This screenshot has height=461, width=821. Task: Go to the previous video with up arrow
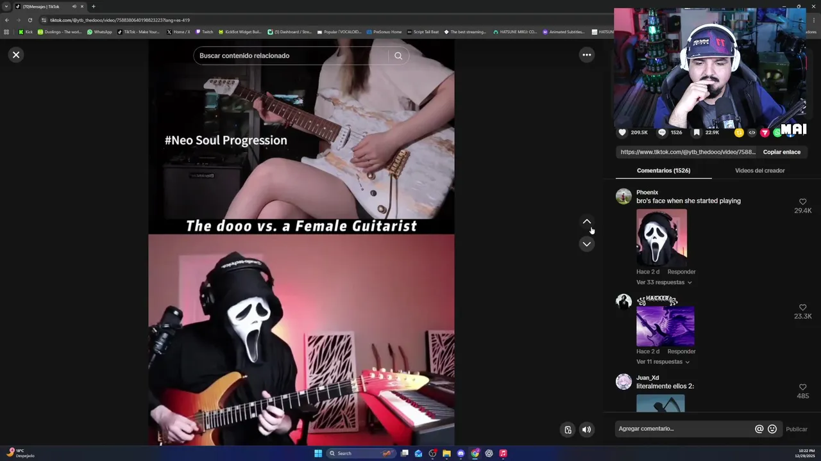coord(586,222)
